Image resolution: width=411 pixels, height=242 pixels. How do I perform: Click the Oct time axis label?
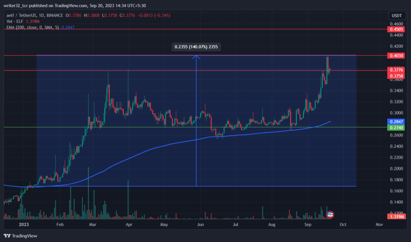343,224
